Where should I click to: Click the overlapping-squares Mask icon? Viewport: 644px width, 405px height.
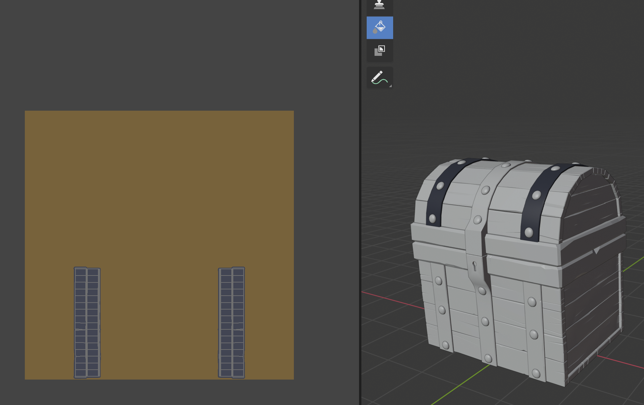pos(380,51)
